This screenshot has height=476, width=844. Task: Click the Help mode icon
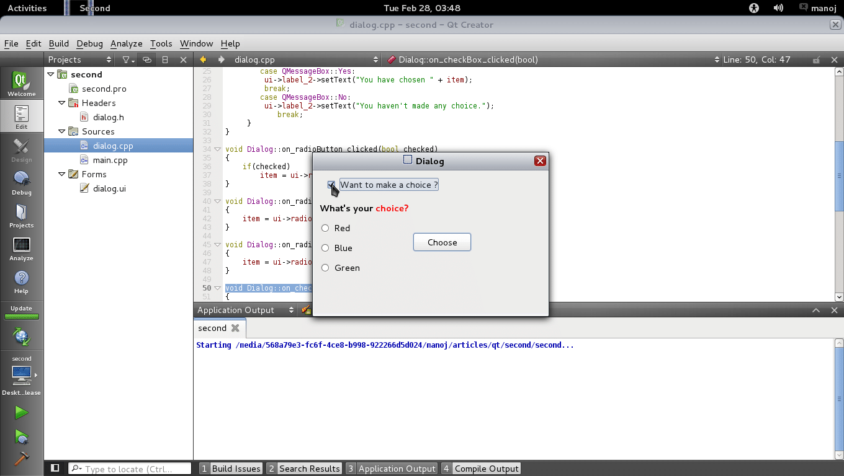(21, 281)
